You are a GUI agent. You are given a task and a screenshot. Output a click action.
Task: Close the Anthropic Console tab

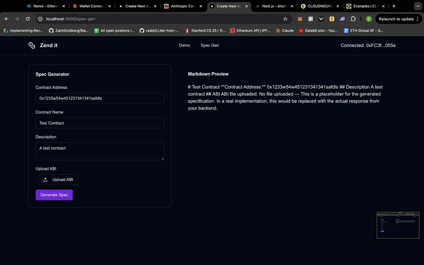tap(201, 6)
